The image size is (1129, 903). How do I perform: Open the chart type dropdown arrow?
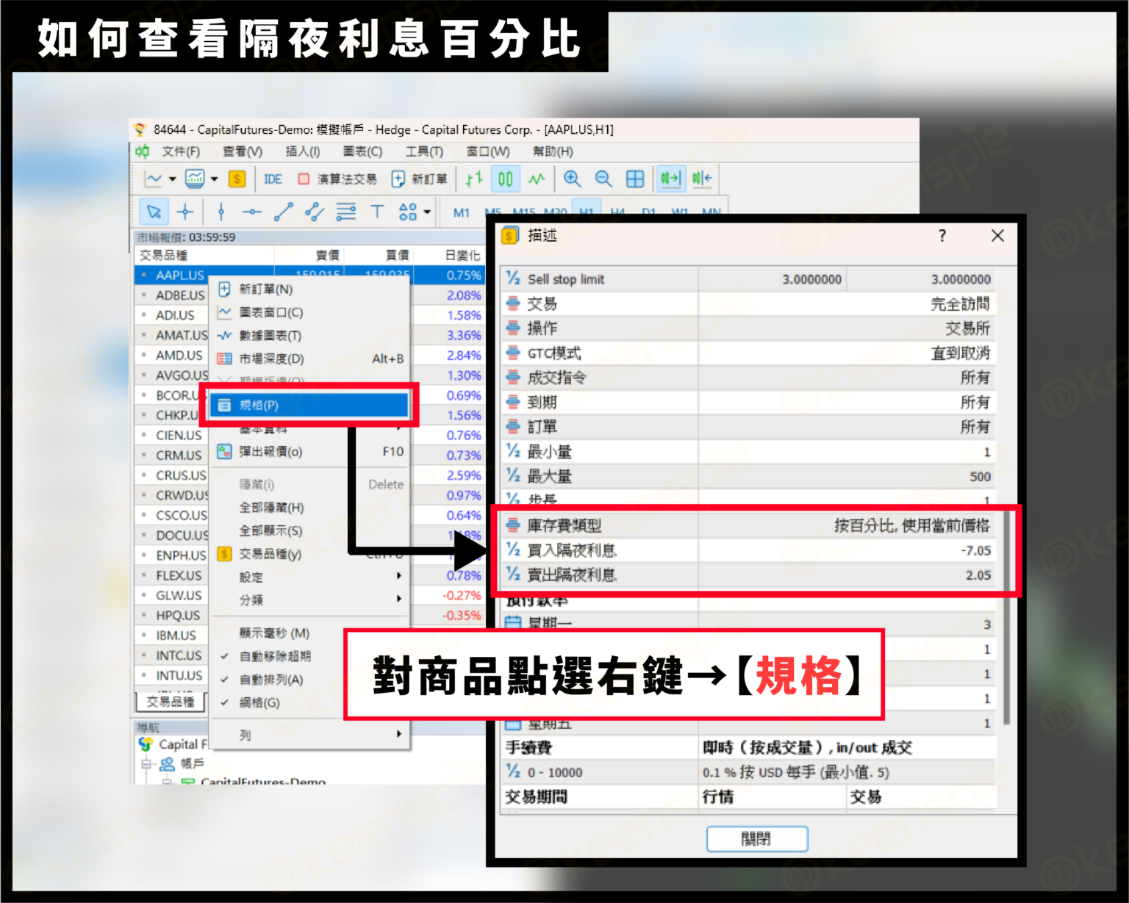[171, 179]
